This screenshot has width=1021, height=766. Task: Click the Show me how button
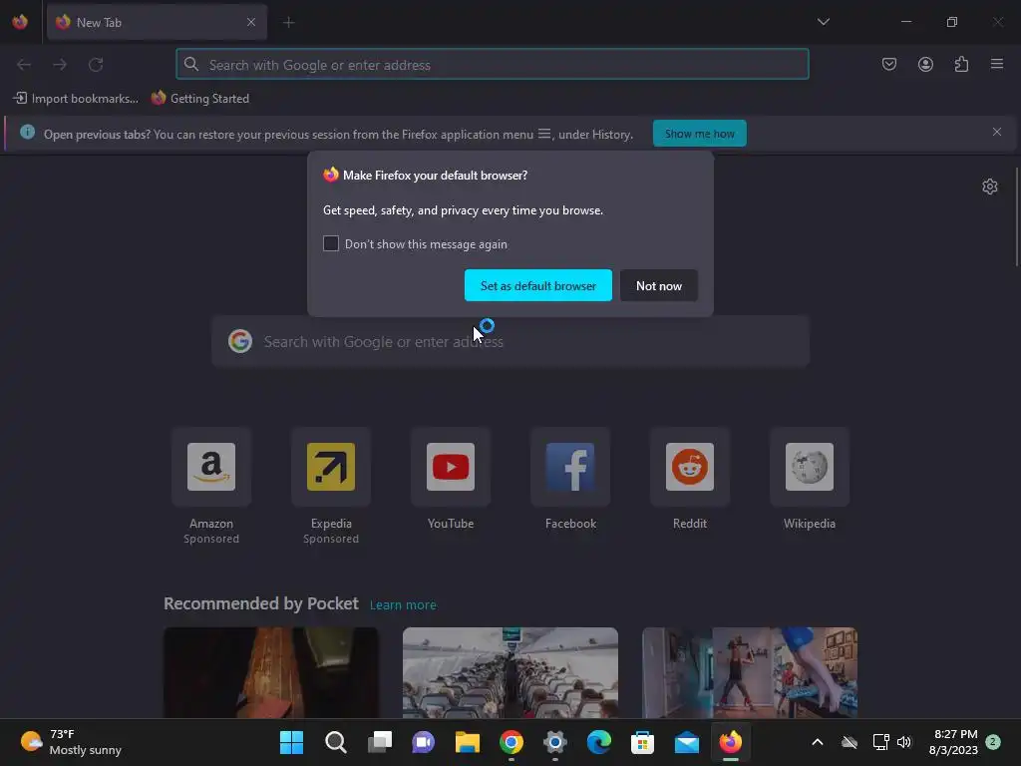[699, 134]
